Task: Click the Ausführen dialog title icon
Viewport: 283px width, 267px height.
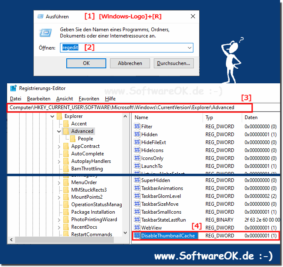Action: pos(40,16)
